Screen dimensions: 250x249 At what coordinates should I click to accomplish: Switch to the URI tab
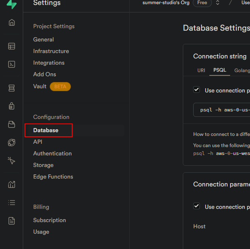pos(201,70)
